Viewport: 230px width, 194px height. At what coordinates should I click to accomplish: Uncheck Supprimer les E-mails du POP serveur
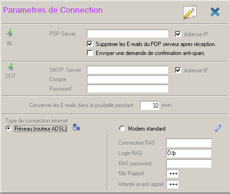[x=90, y=44]
